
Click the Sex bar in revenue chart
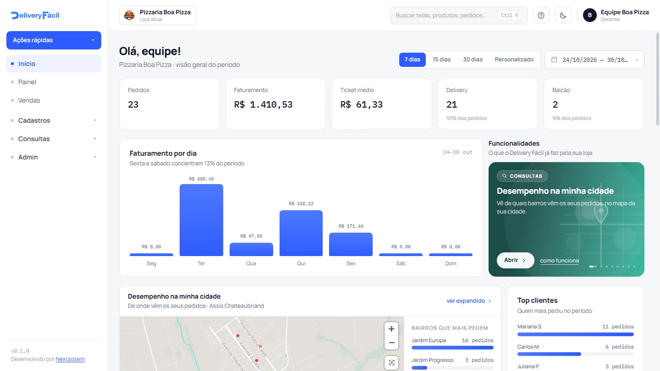click(351, 244)
